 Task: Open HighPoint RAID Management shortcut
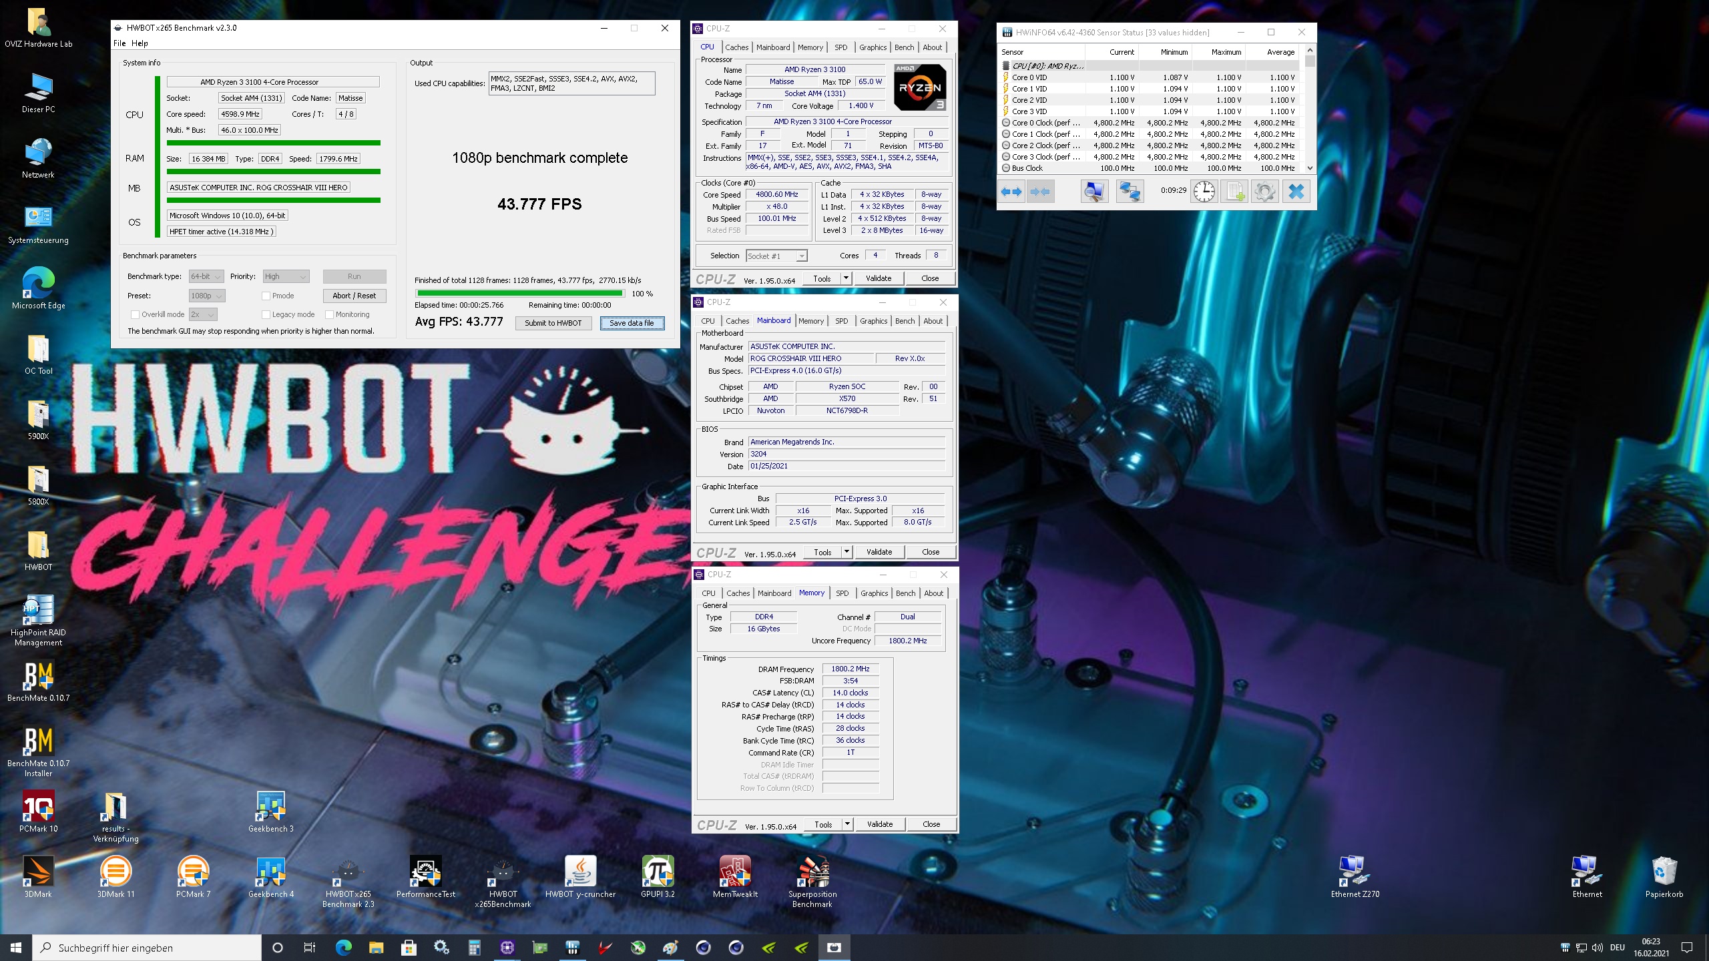38,621
